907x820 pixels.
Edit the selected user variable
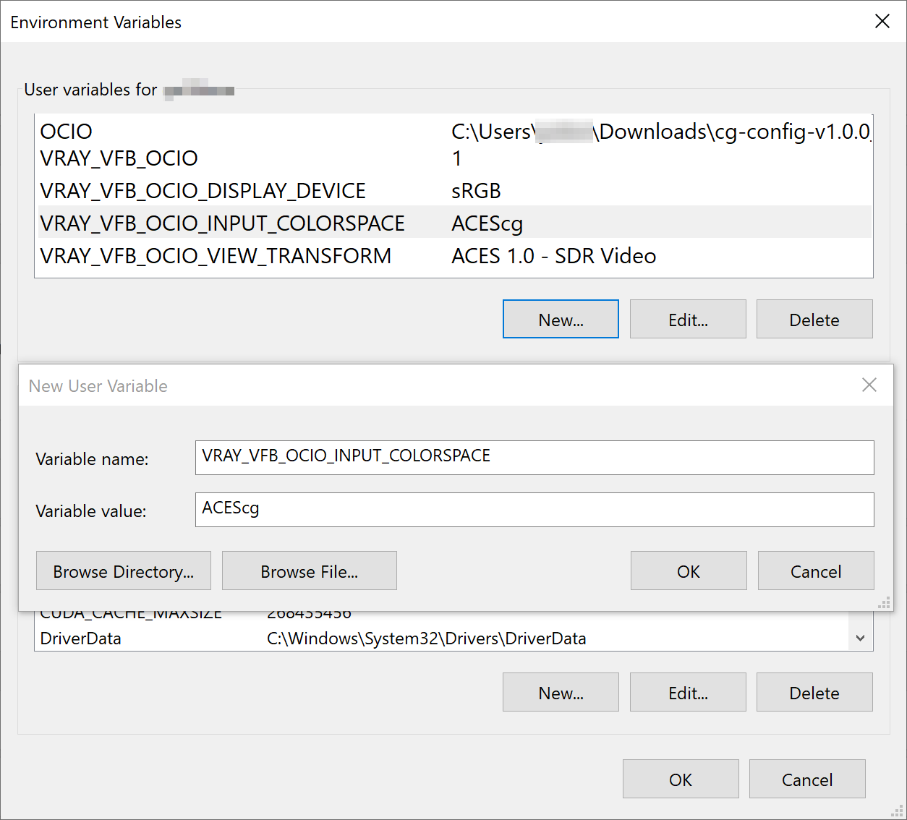coord(688,319)
